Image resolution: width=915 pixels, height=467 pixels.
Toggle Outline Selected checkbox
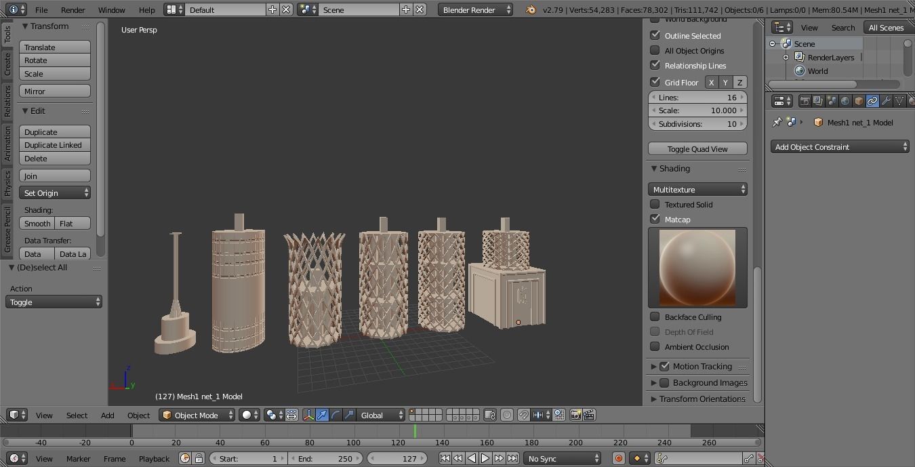click(655, 35)
